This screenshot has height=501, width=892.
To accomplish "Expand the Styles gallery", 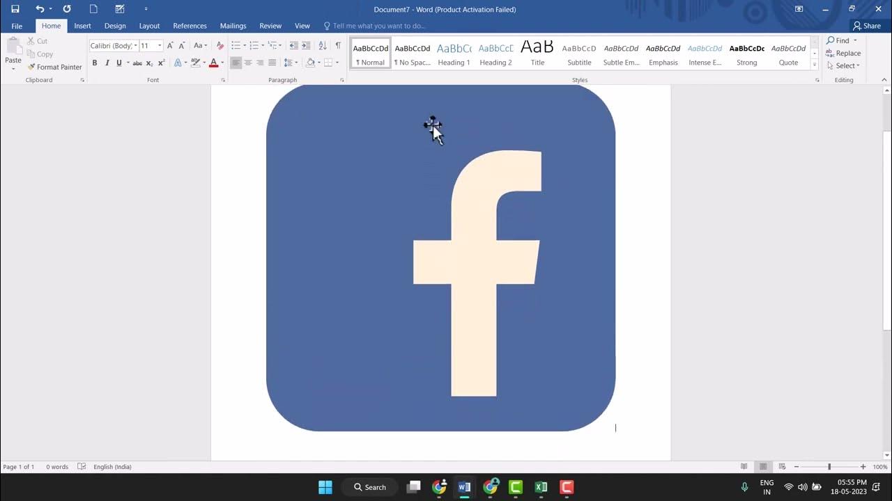I will [x=815, y=65].
